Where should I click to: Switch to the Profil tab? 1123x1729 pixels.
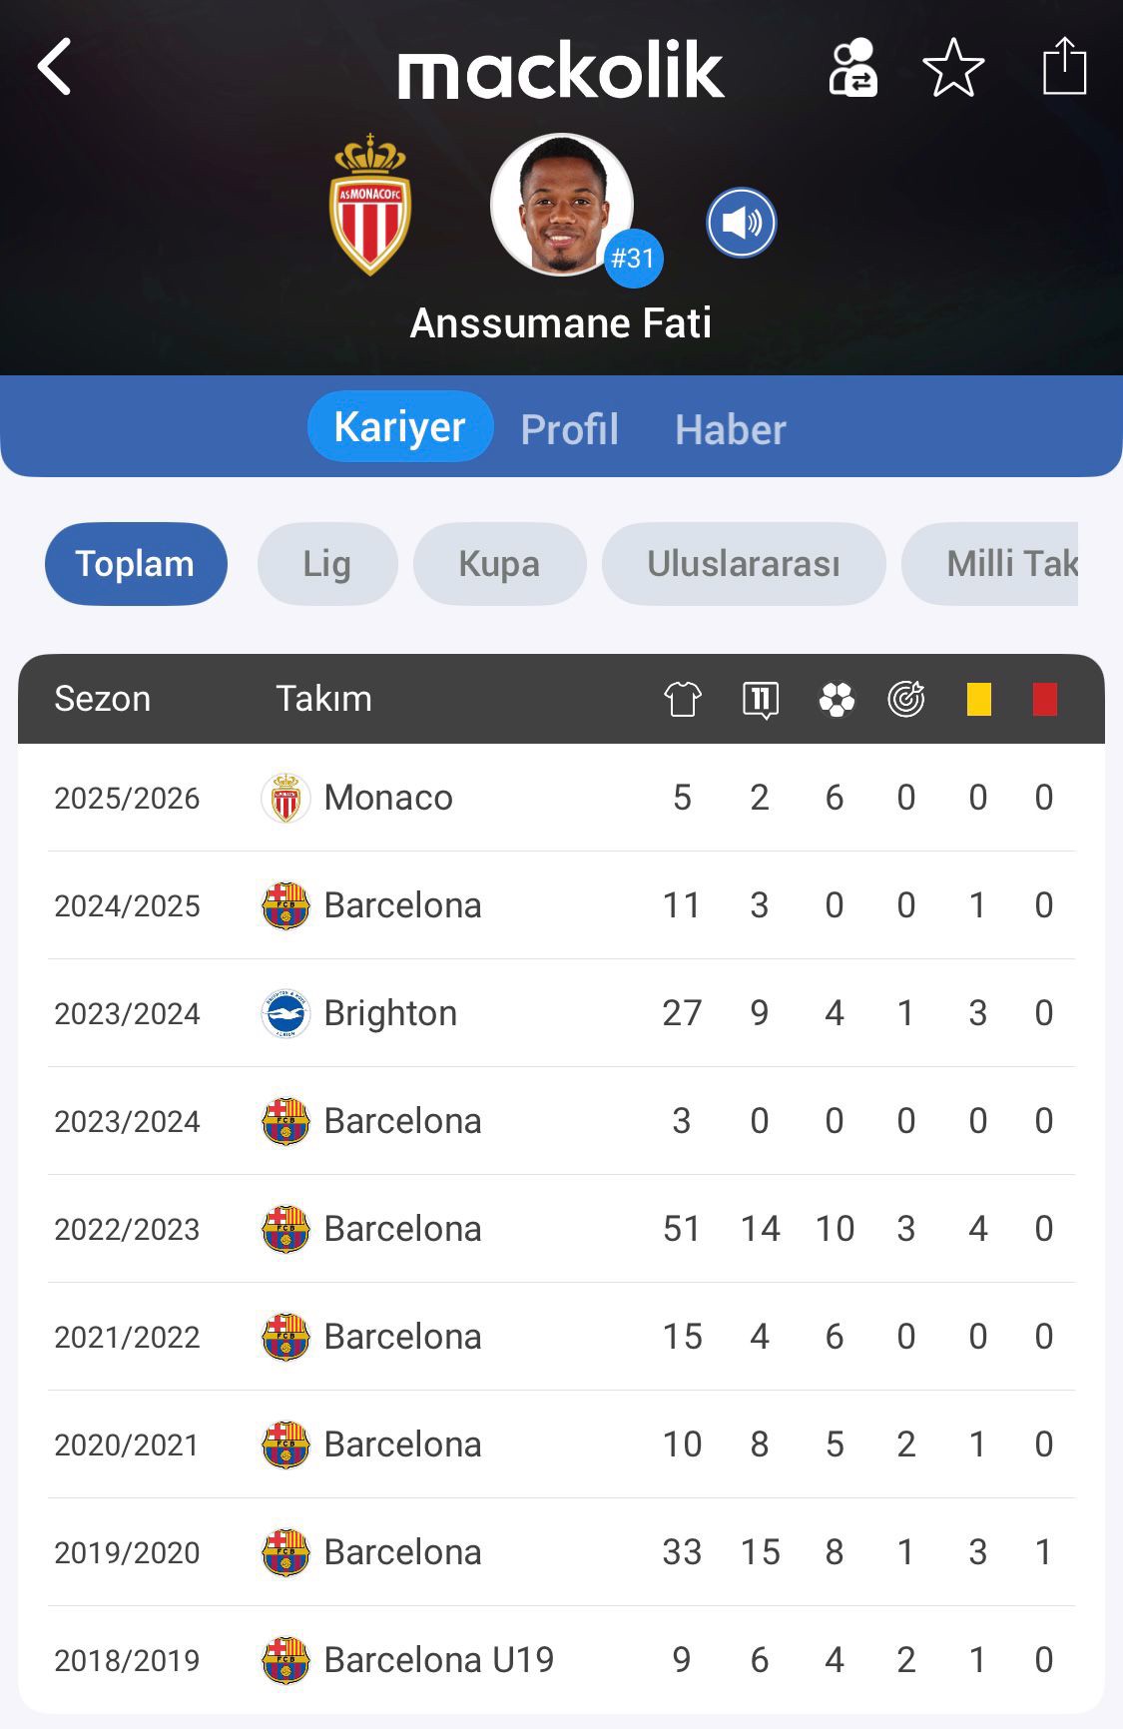click(x=569, y=429)
